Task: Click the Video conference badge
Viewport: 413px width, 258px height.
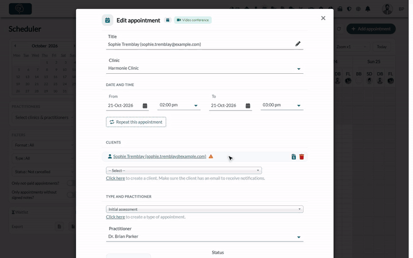Action: (x=193, y=20)
